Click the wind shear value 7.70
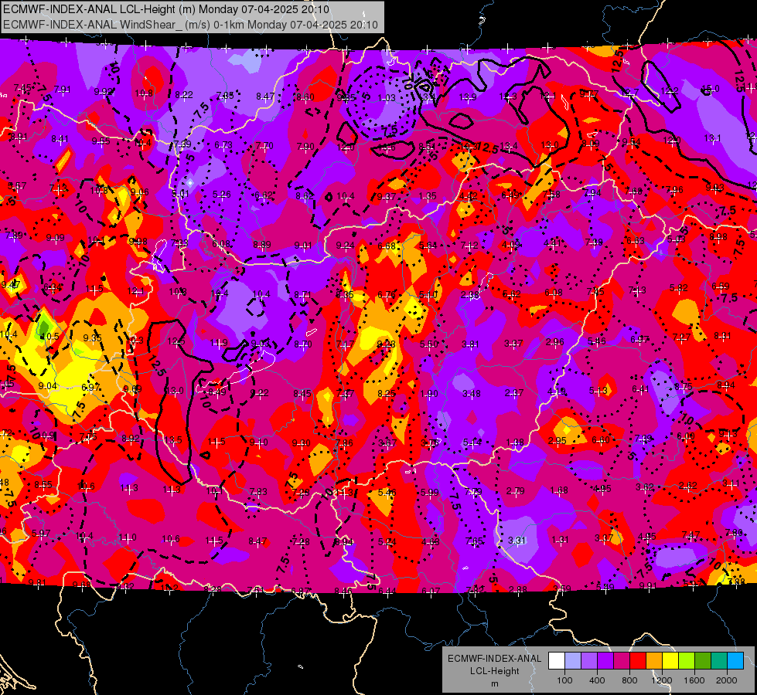 (264, 146)
